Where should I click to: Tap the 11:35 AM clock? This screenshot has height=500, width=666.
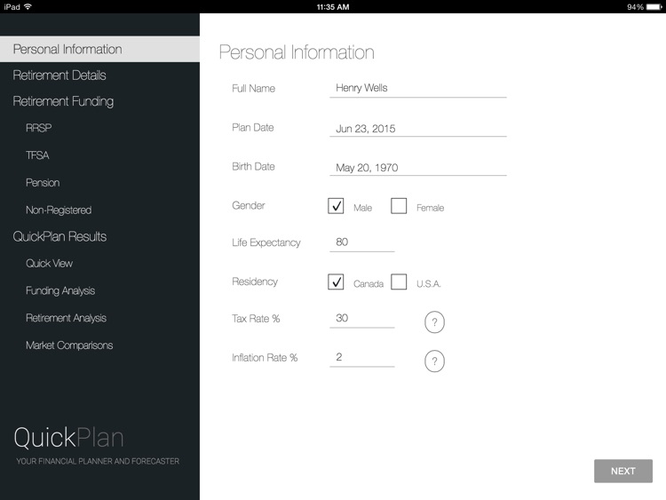point(333,7)
